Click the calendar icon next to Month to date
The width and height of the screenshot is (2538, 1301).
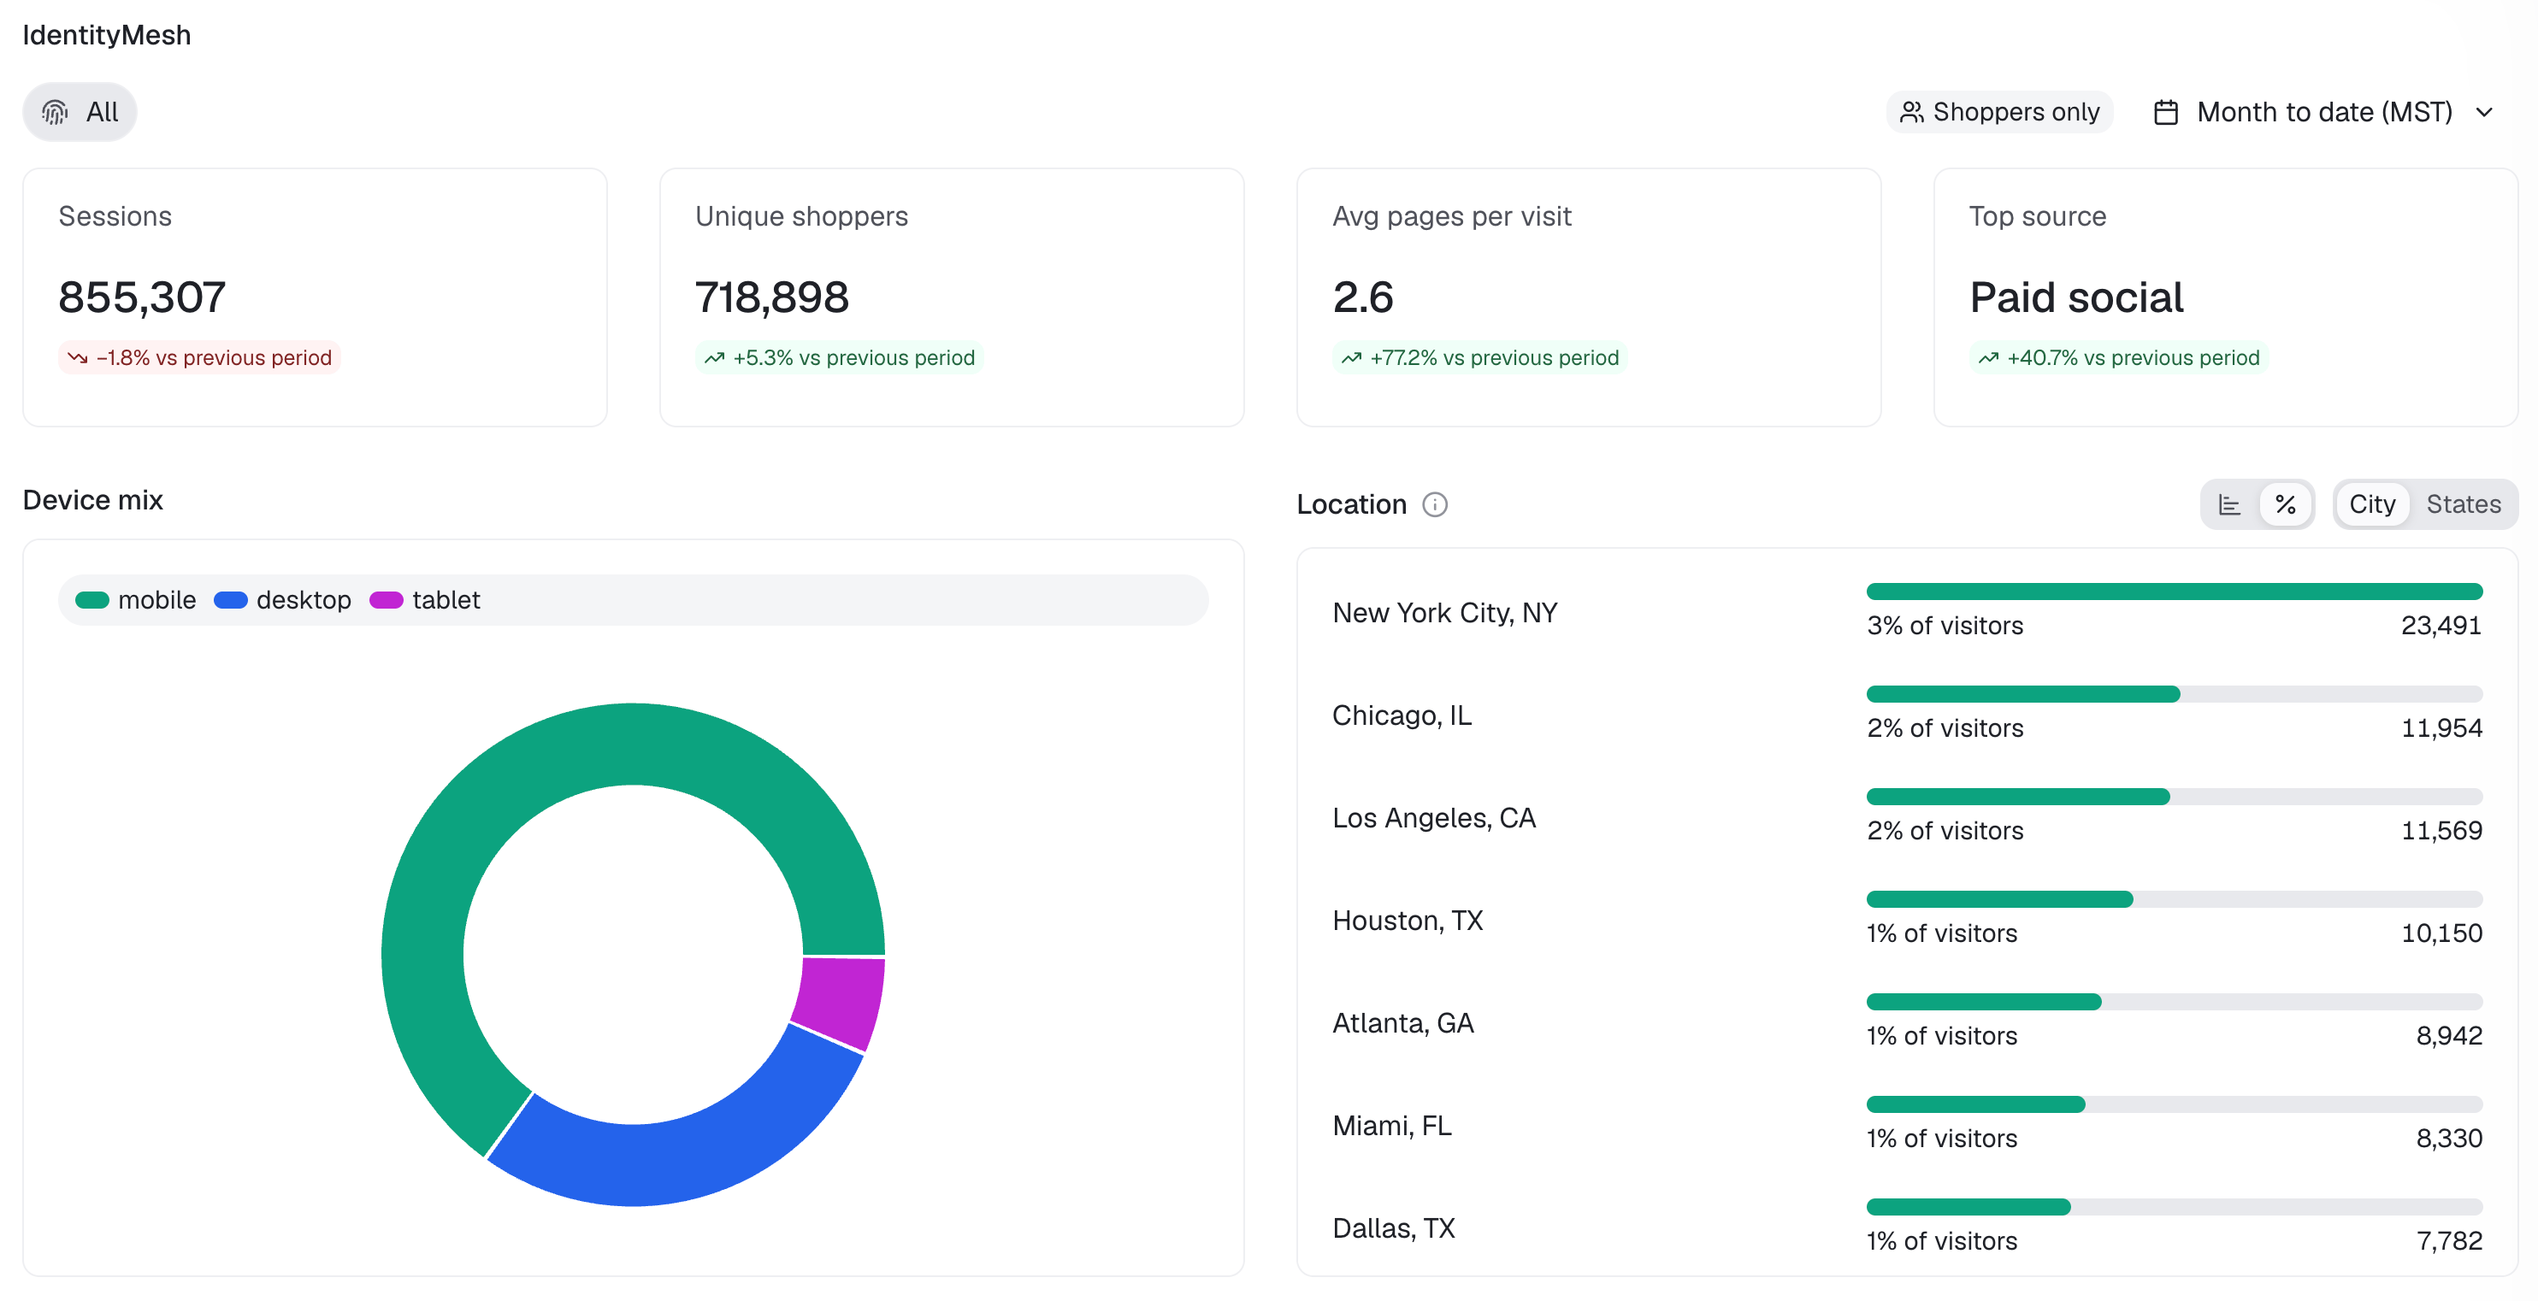(x=2165, y=112)
